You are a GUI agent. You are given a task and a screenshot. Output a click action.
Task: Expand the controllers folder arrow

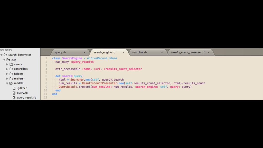tap(7, 69)
